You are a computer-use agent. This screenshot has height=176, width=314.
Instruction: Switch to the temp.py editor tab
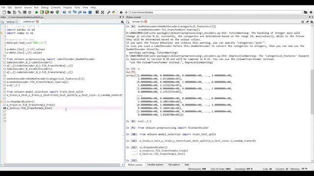(x=11, y=22)
